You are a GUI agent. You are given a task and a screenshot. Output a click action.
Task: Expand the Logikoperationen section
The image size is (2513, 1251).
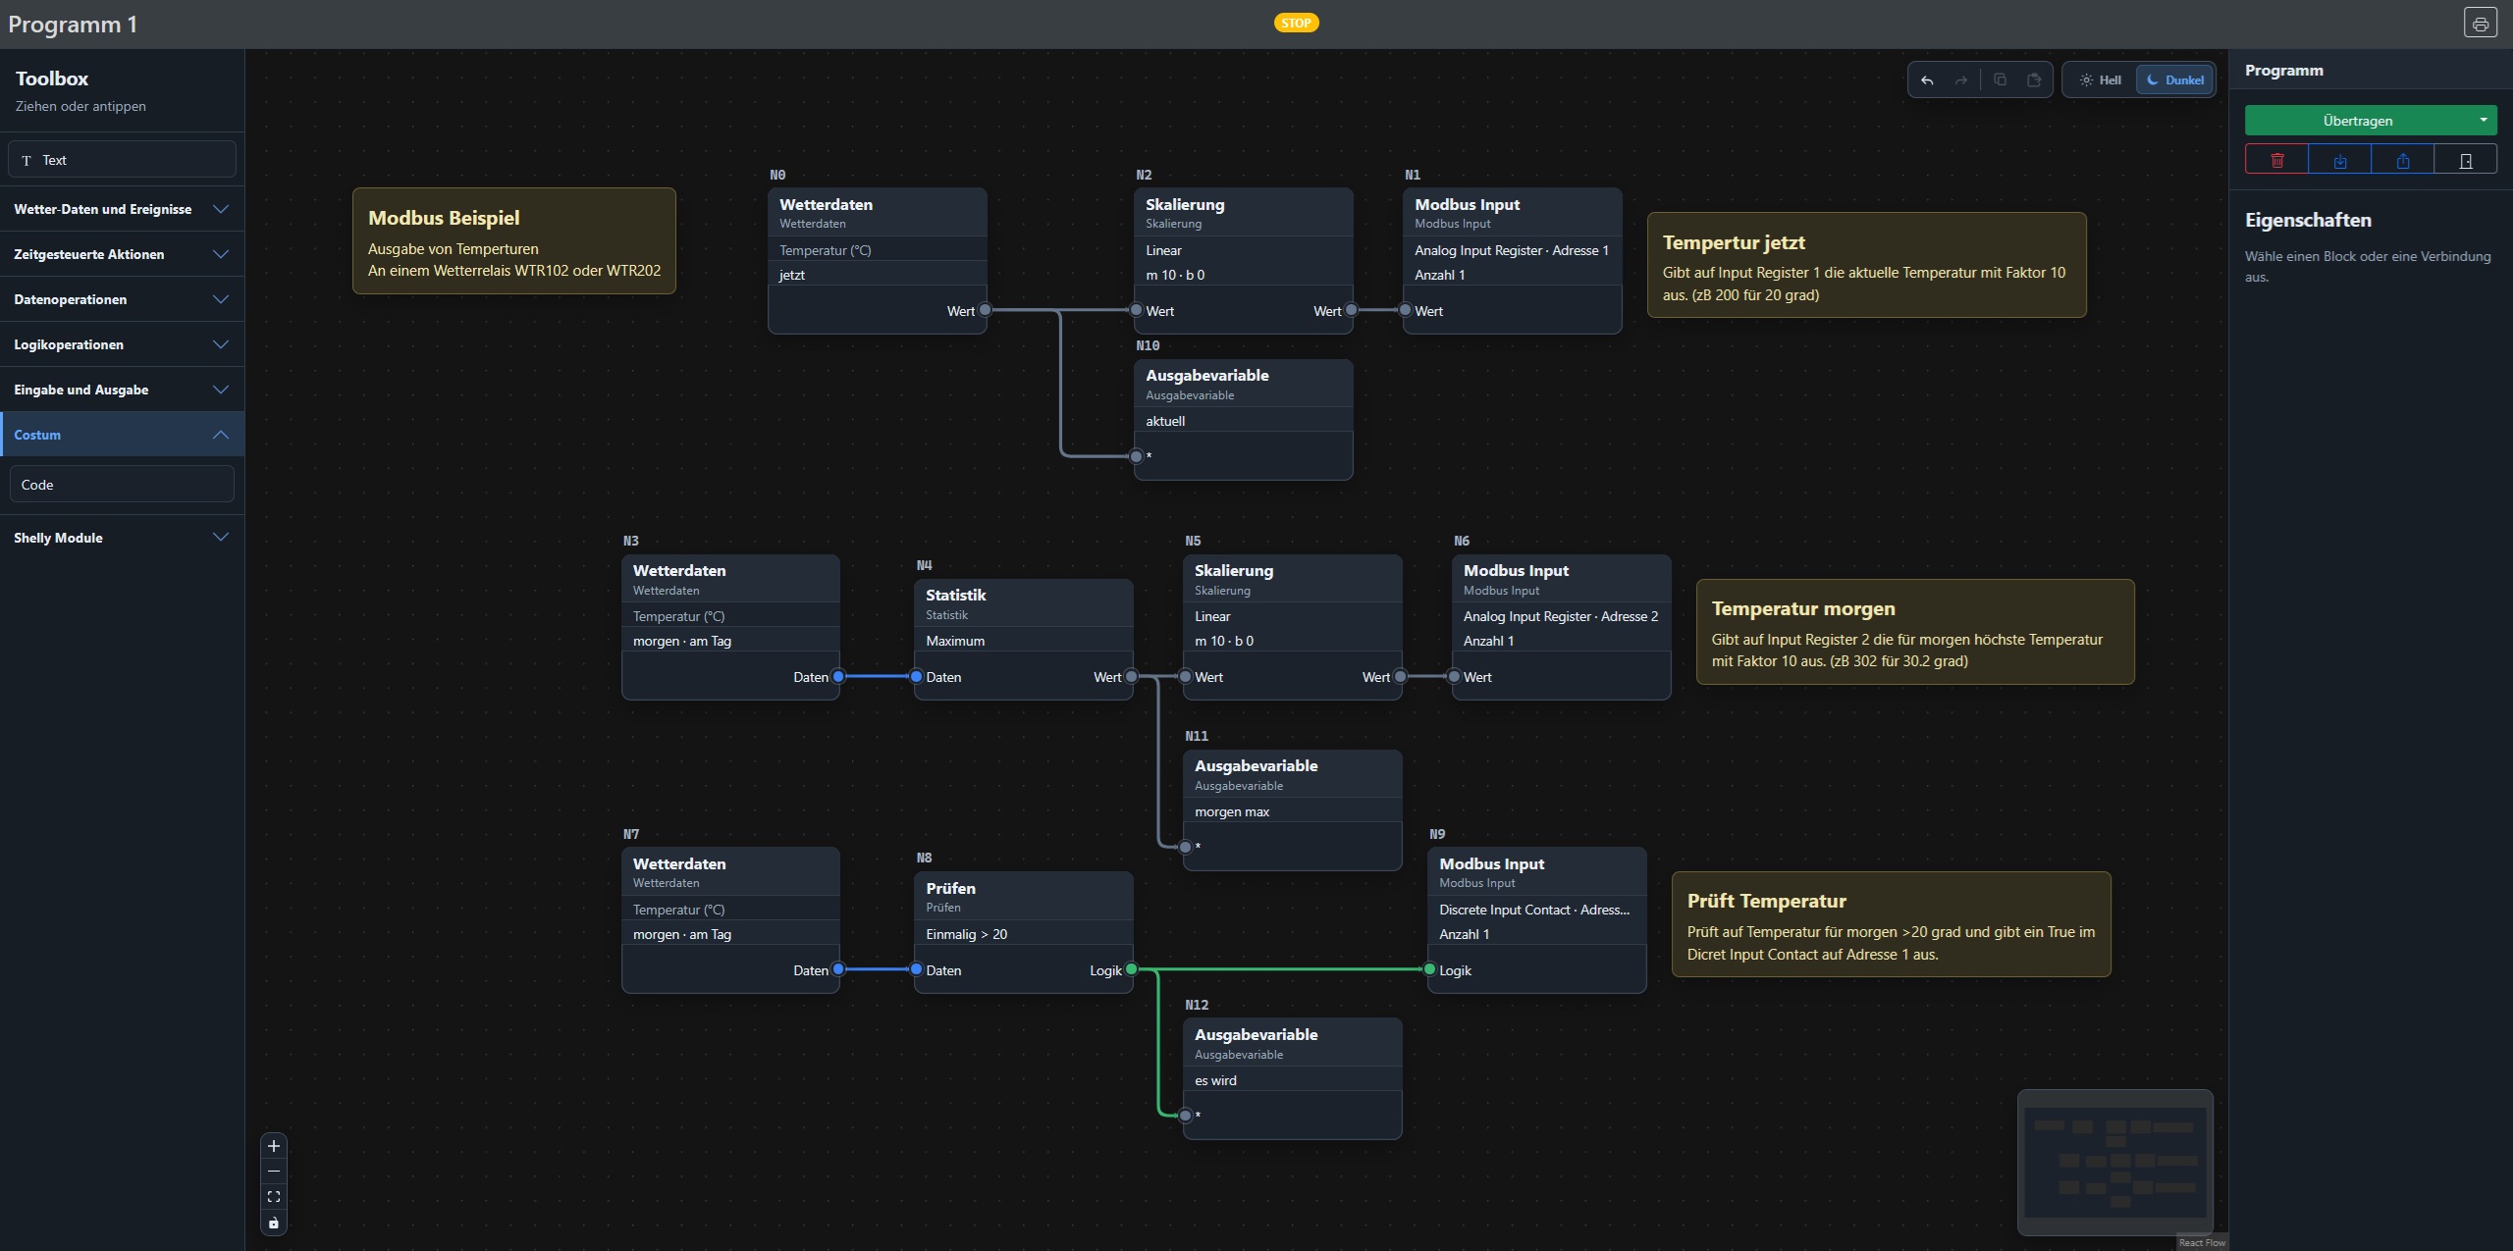(122, 344)
